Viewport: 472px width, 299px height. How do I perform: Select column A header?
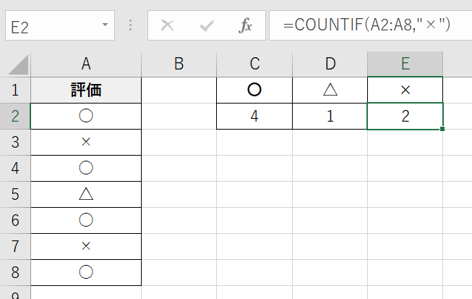[86, 64]
